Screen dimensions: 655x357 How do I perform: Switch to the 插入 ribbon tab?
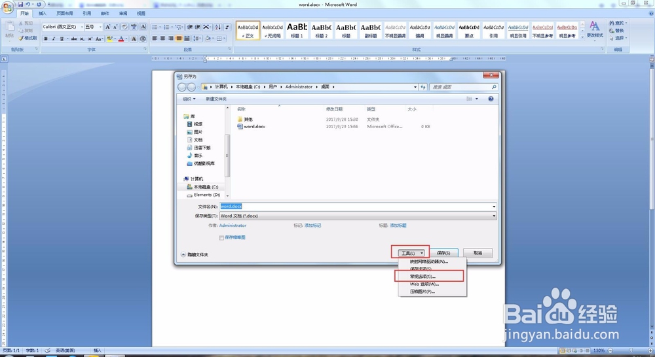coord(42,13)
